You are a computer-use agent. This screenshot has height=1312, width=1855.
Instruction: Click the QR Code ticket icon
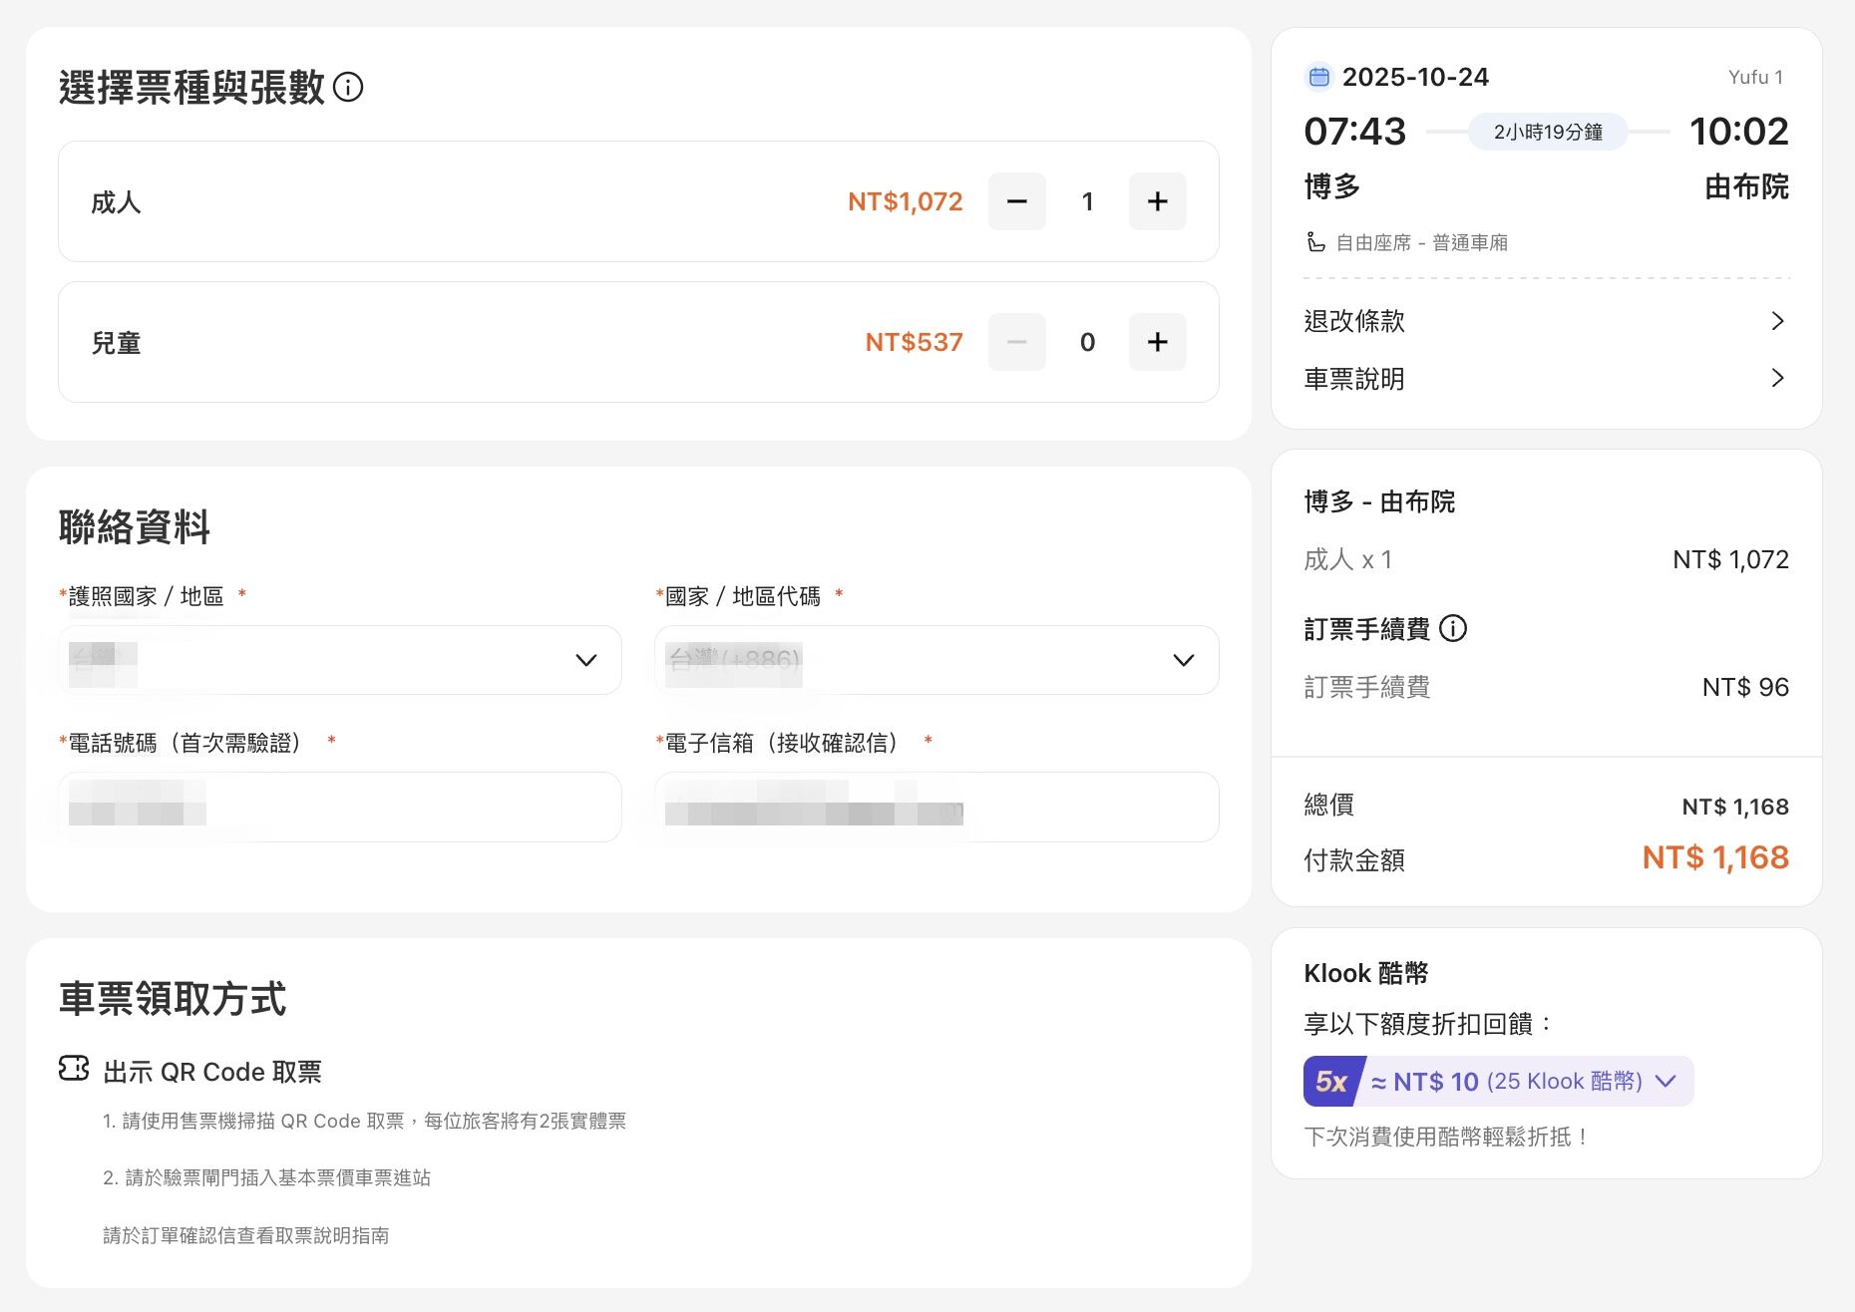pyautogui.click(x=71, y=1070)
